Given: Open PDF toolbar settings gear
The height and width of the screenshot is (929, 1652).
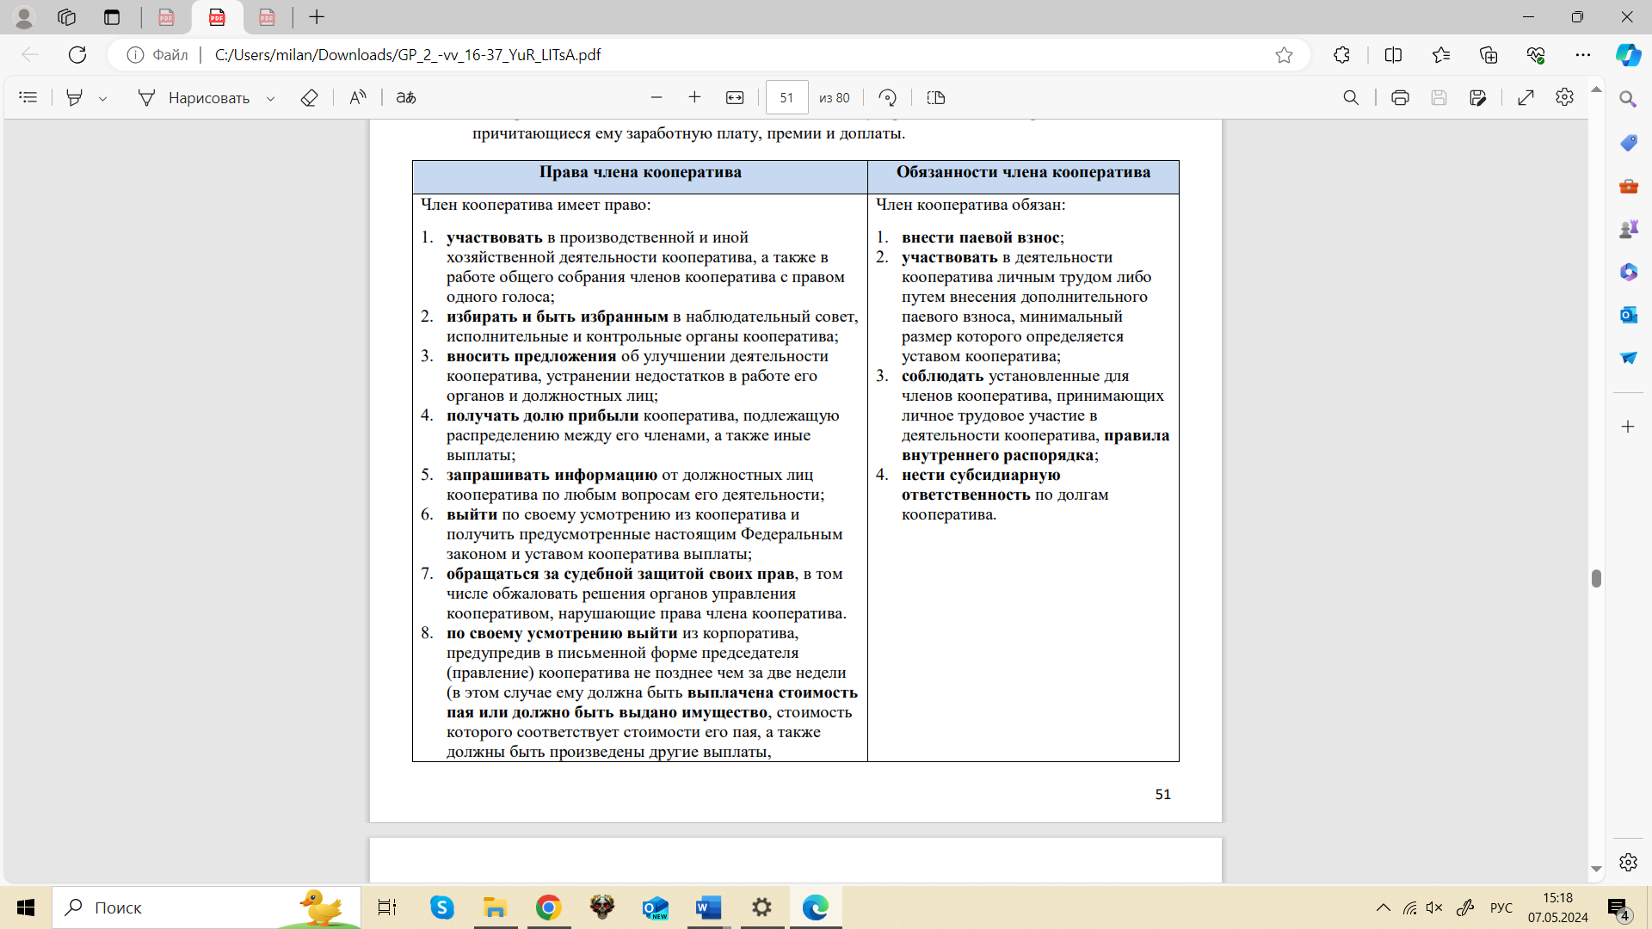Looking at the screenshot, I should pyautogui.click(x=1564, y=97).
